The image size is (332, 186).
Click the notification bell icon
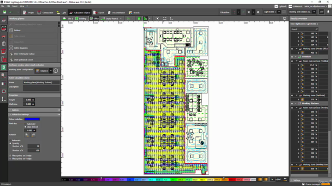[328, 12]
